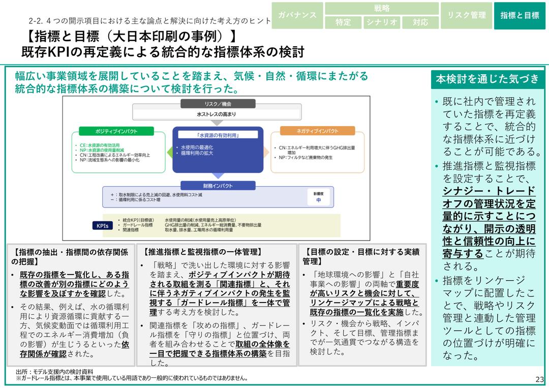Click the bullet starting その結果、例えば、水の循環利用
The image size is (549, 388).
pos(74,330)
